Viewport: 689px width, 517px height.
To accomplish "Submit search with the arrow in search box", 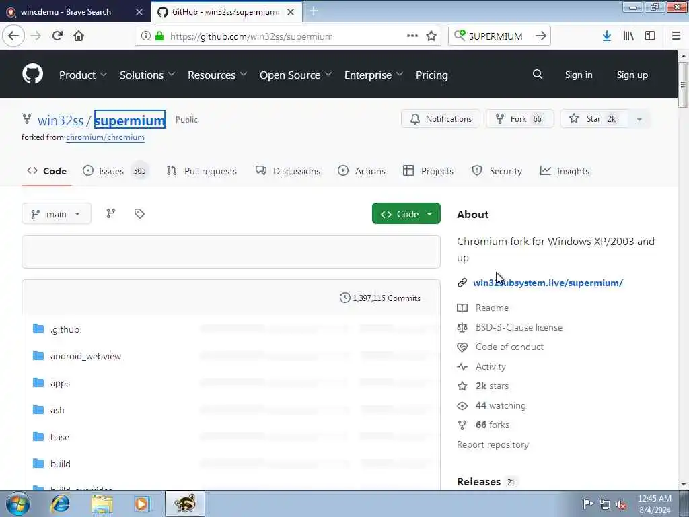I will click(541, 36).
